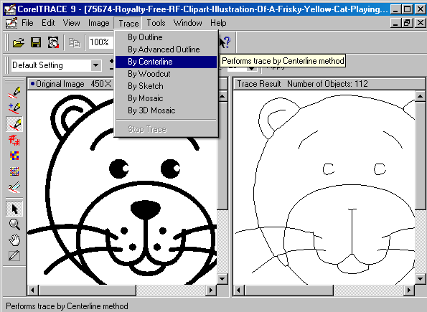The image size is (427, 312).
Task: Trace Result pane: scroll right arrow
Action: [409, 290]
